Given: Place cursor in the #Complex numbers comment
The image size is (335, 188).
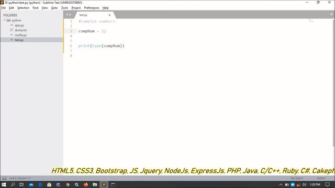Looking at the screenshot, I should coord(97,21).
